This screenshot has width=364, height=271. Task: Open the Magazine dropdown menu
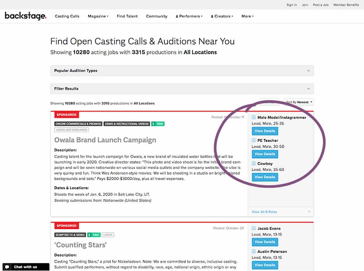pyautogui.click(x=98, y=16)
